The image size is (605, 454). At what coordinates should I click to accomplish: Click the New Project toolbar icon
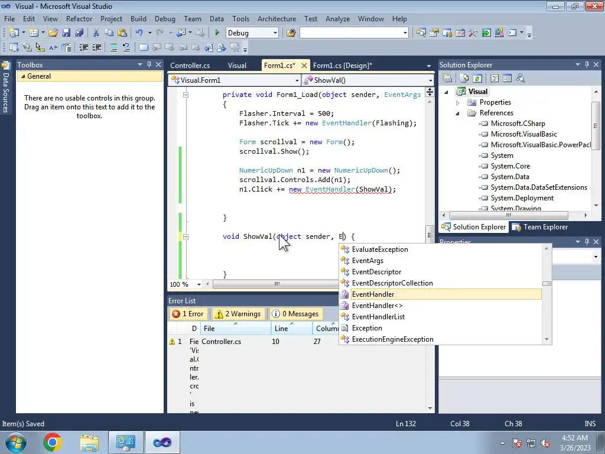pos(14,33)
